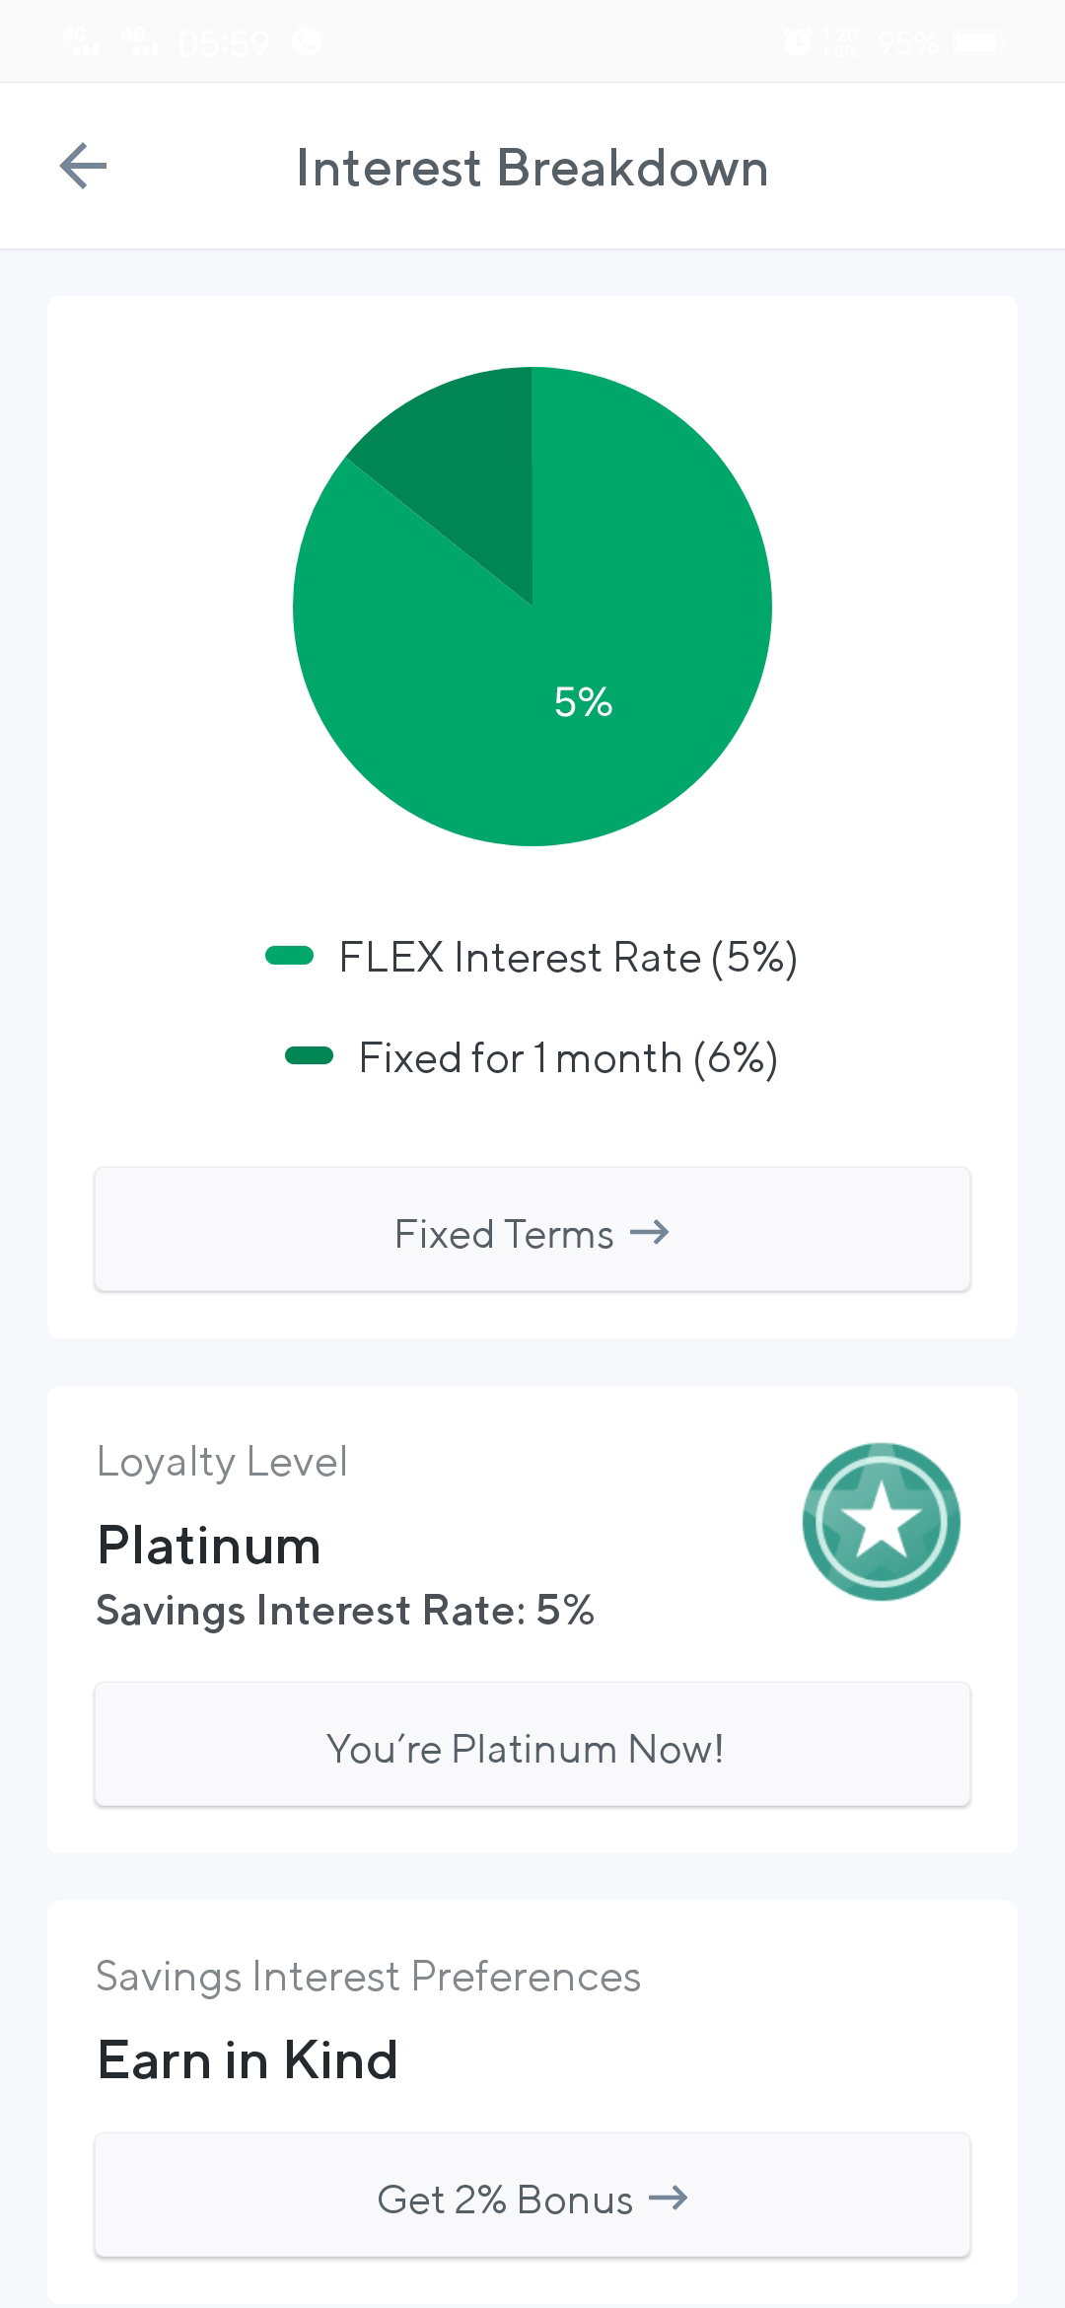Tap the Earn in Kind preference heading

(x=248, y=2060)
